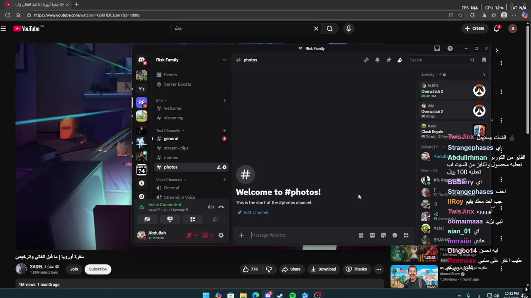This screenshot has width=531, height=298.
Task: Click the bookmark icon beside Discord search
Action: pos(484,60)
